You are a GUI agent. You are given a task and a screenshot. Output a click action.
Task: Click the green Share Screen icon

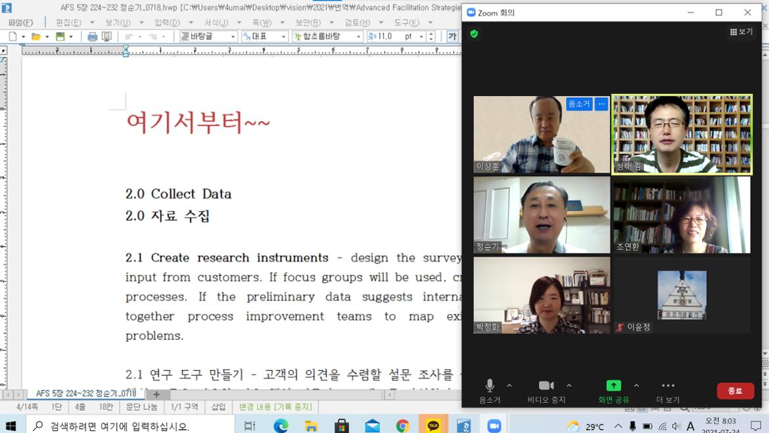(613, 386)
